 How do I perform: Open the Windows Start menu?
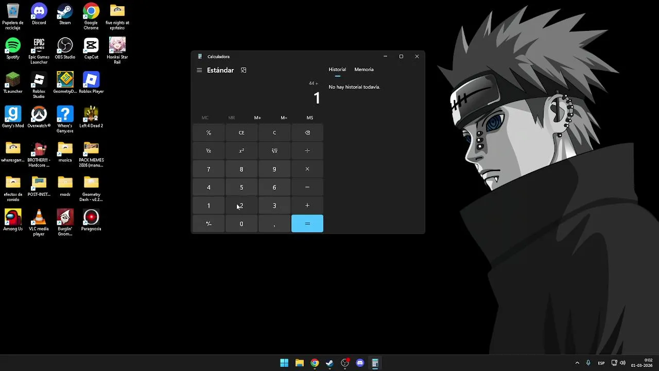284,363
